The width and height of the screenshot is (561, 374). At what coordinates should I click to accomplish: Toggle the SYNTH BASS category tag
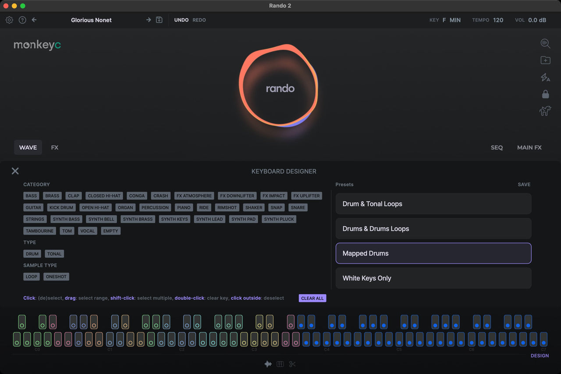[x=66, y=219]
